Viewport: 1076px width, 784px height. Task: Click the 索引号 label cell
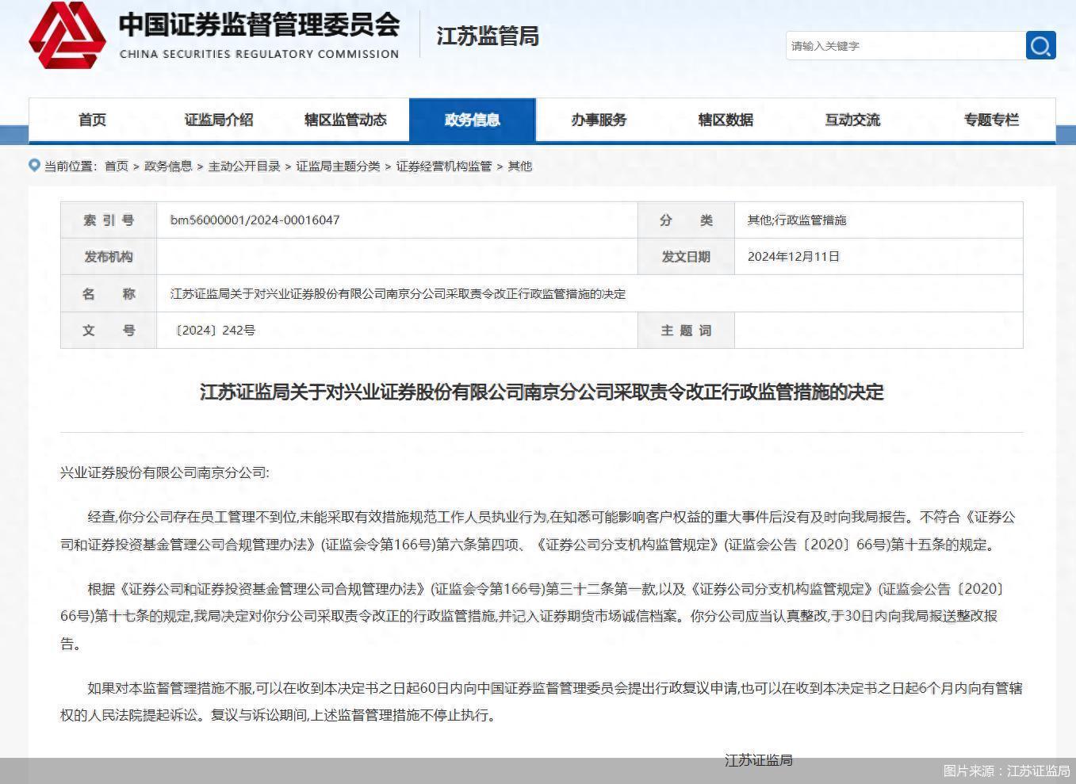point(109,220)
